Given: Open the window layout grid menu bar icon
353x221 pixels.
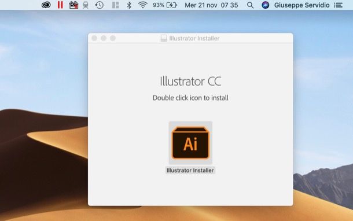Looking at the screenshot, I should pos(116,5).
